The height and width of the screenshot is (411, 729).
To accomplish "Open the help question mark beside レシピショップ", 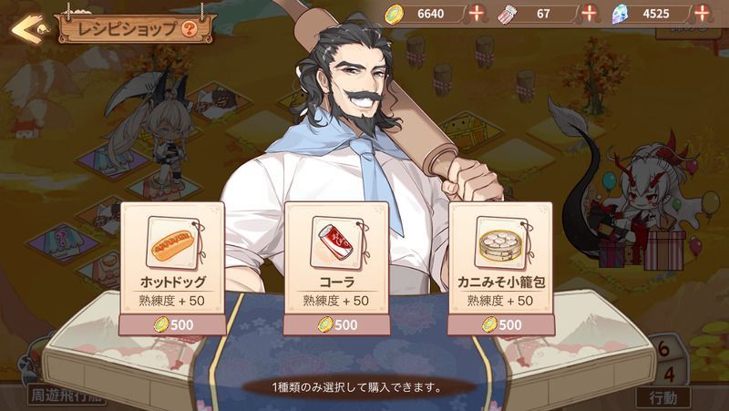I will (x=189, y=29).
